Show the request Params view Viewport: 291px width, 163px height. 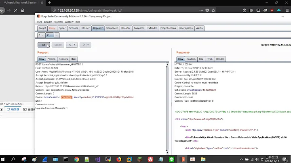(x=51, y=59)
